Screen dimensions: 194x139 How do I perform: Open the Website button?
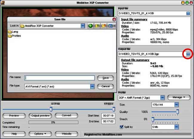click(x=67, y=134)
